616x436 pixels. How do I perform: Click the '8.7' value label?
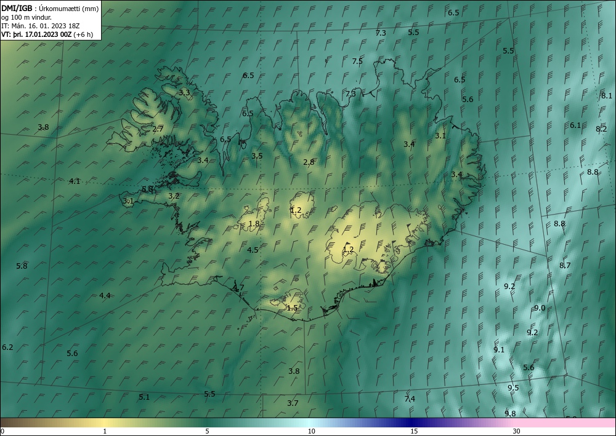pyautogui.click(x=565, y=266)
